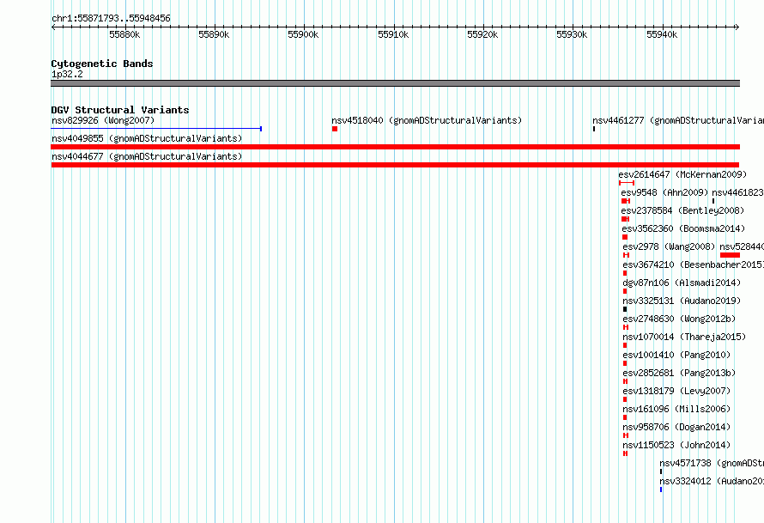Click the 55920k ruler mark
Image resolution: width=764 pixels, height=523 pixels.
482,34
